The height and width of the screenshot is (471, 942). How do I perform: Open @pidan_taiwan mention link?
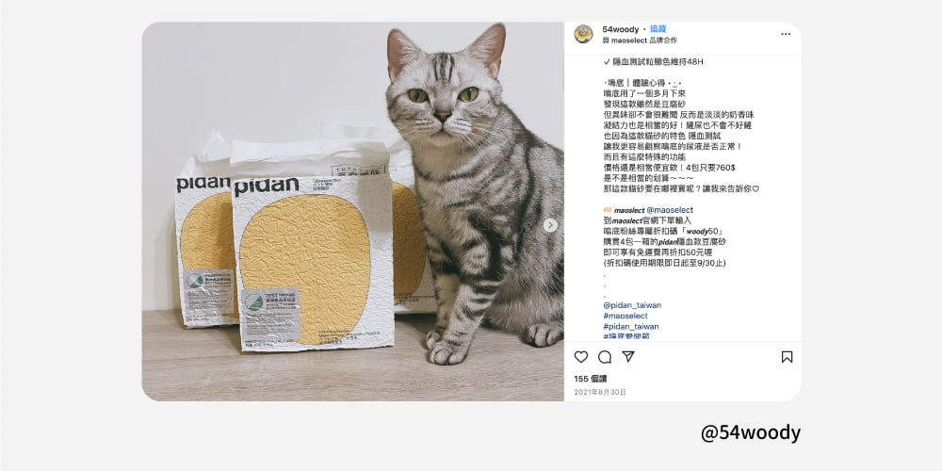coord(632,305)
